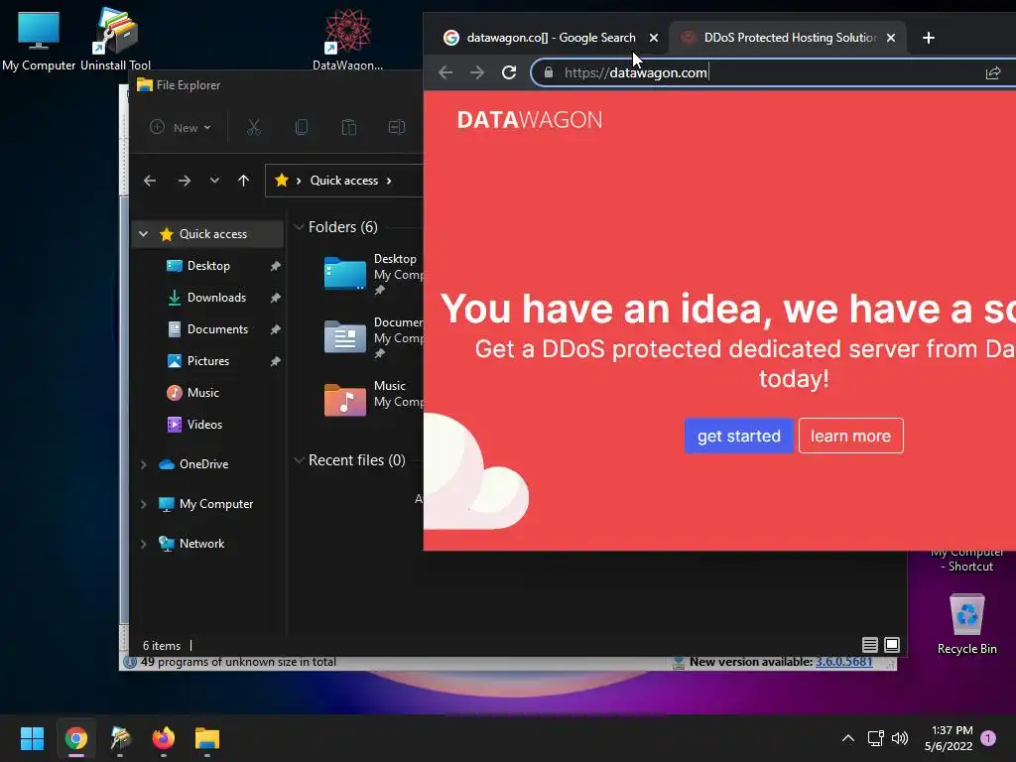
Task: Open My Computer desktop icon
Action: (39, 40)
